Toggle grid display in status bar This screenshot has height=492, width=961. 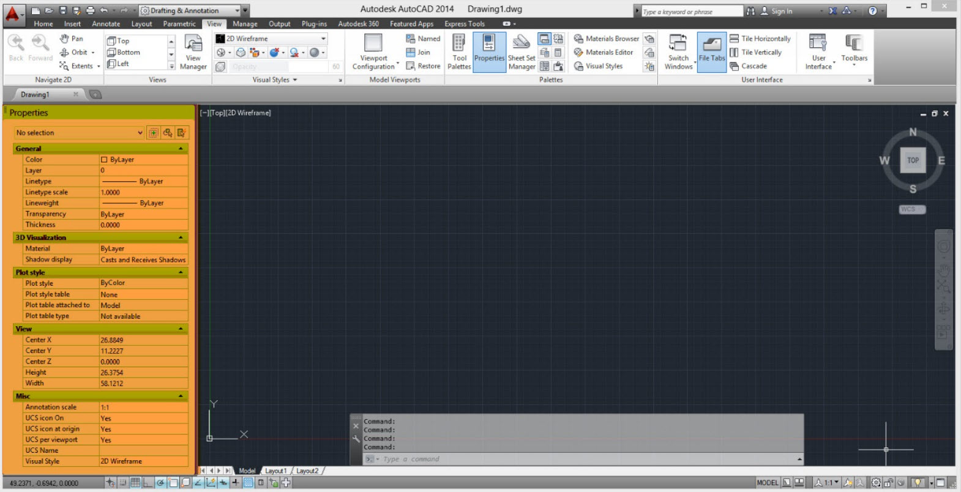click(x=135, y=482)
